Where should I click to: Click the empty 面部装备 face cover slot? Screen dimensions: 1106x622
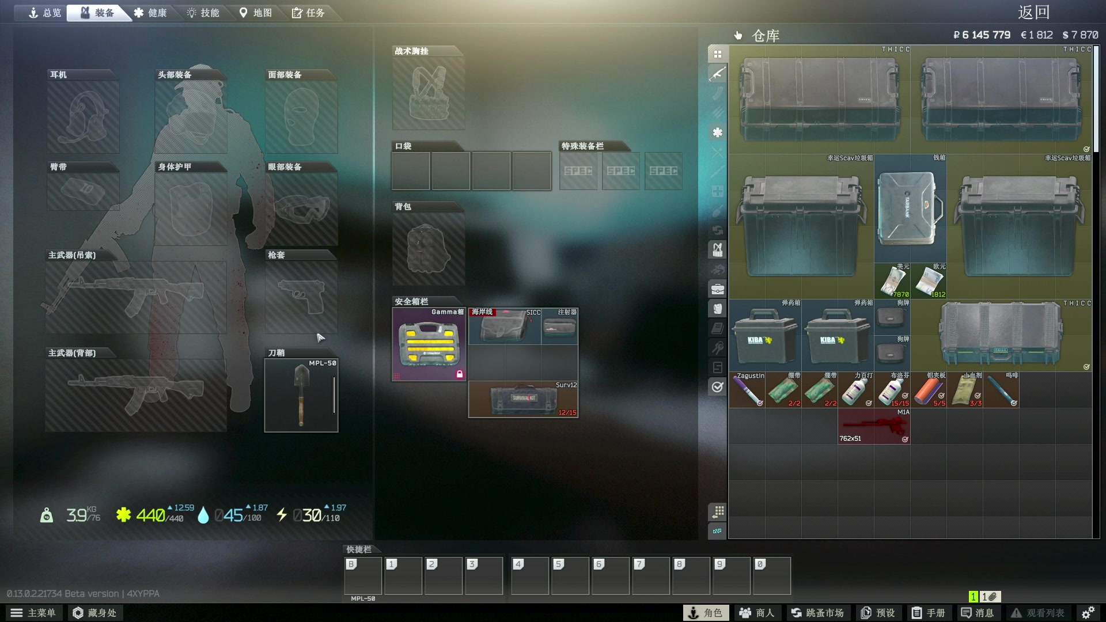(301, 117)
